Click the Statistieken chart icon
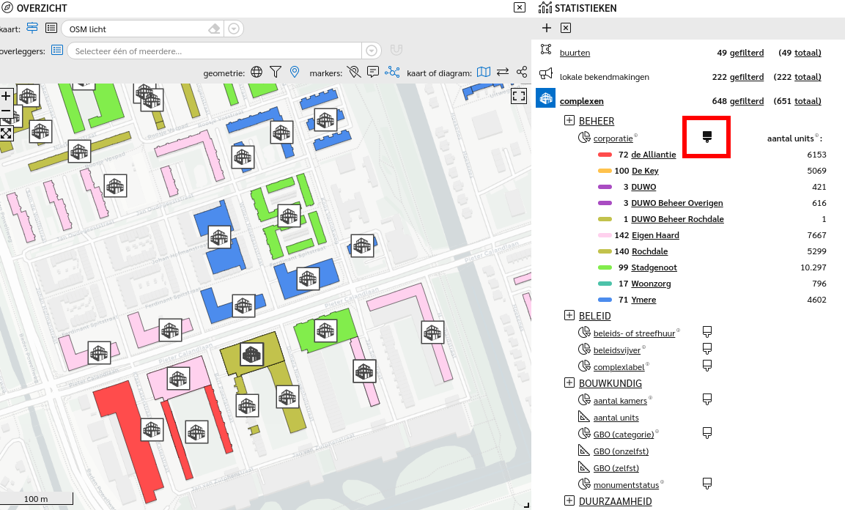845x510 pixels. (545, 7)
